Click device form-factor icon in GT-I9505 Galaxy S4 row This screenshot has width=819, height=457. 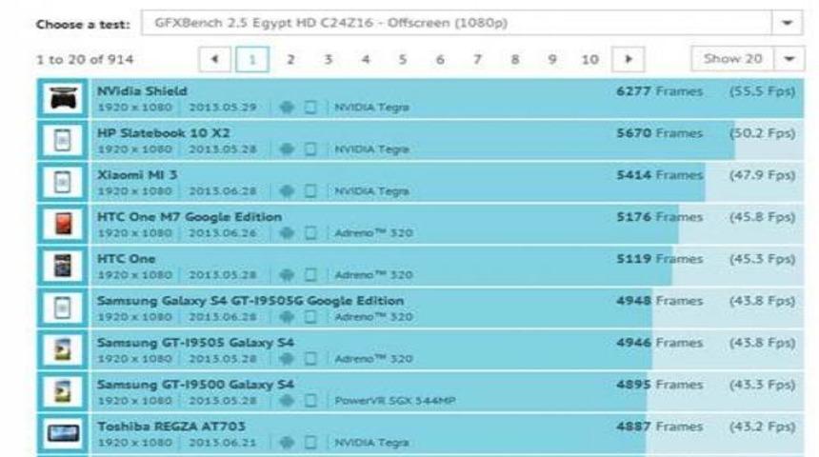tap(310, 359)
